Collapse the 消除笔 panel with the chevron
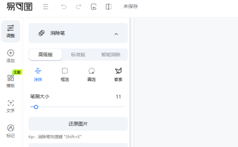 pos(116,34)
